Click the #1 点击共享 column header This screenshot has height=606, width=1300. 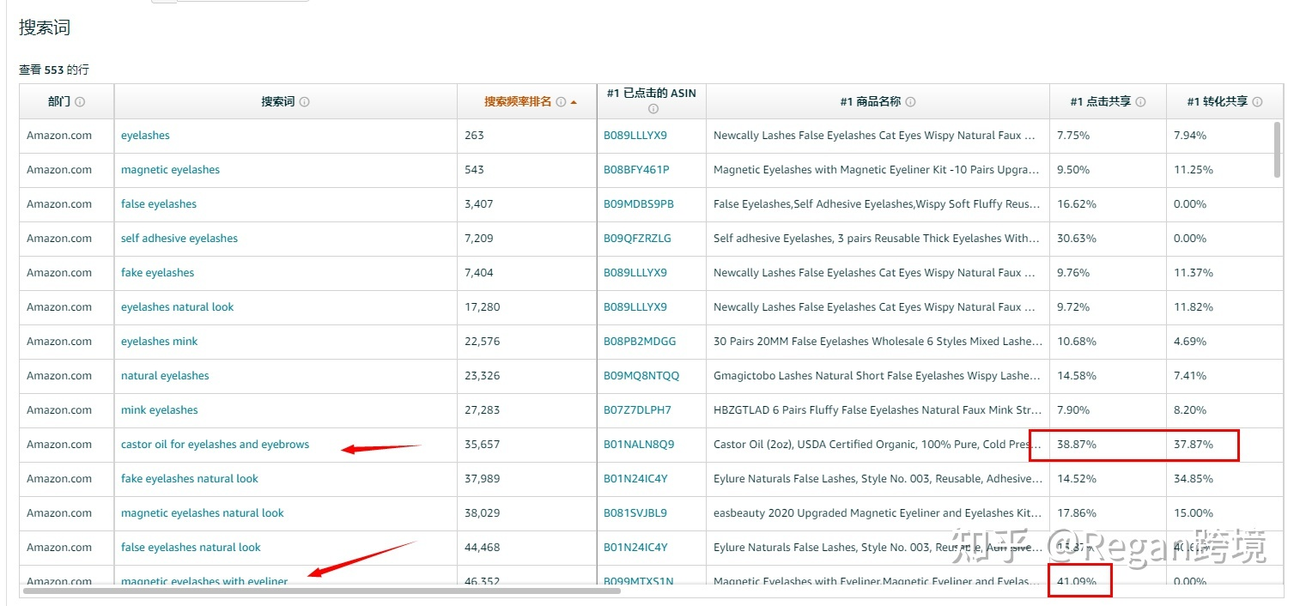click(x=1108, y=101)
